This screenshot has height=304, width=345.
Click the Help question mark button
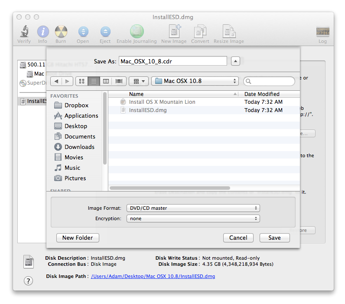point(28,281)
